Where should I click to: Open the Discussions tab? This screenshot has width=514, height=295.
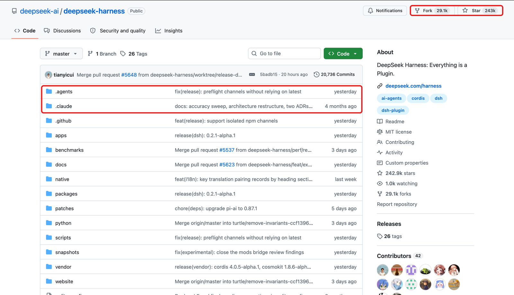[62, 31]
